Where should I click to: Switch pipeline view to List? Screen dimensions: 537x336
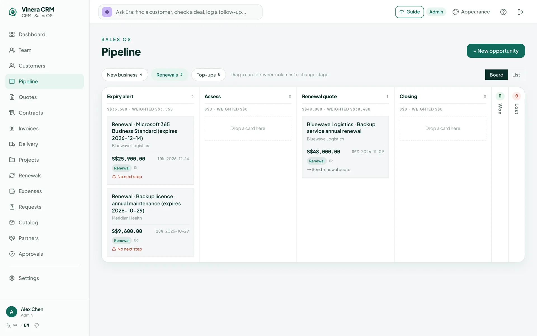pos(516,75)
